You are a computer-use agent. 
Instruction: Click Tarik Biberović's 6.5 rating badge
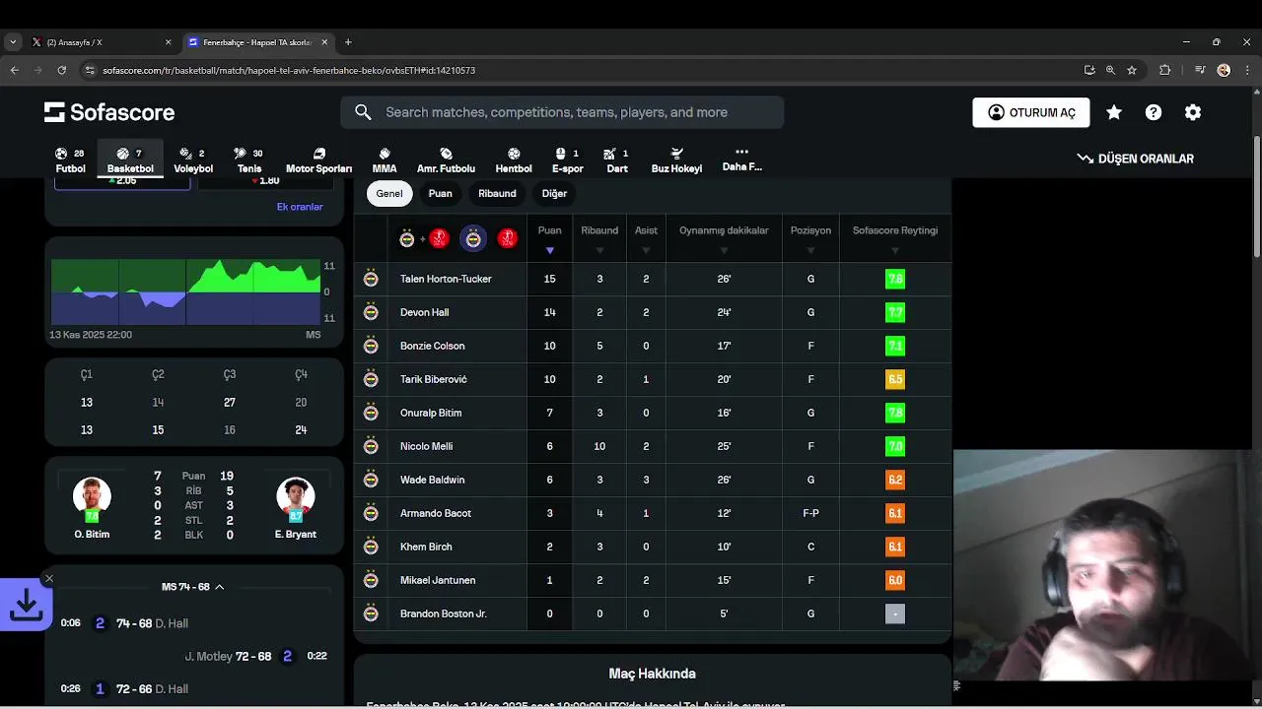point(895,379)
